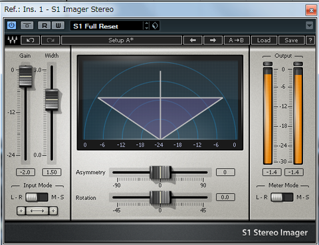The height and width of the screenshot is (245, 319).
Task: Click the left output peak value -1.4
Action: 272,172
